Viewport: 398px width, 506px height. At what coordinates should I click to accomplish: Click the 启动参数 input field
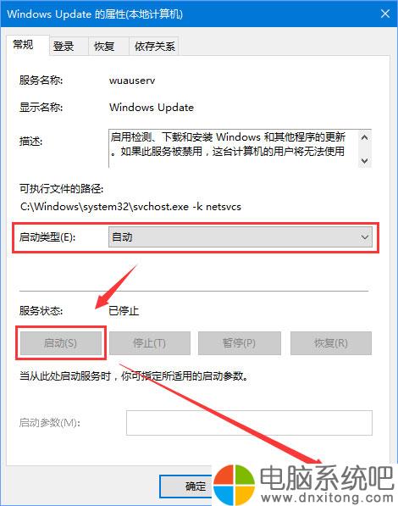(249, 422)
